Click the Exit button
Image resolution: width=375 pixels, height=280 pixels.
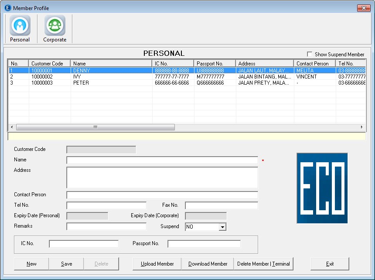point(330,264)
